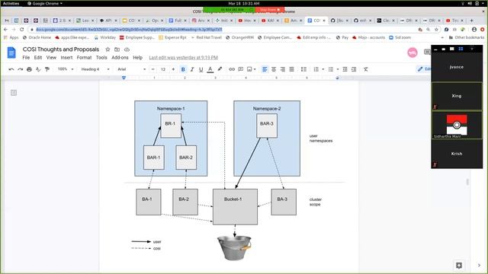488x274 pixels.
Task: Open the View menu
Action: click(x=51, y=58)
